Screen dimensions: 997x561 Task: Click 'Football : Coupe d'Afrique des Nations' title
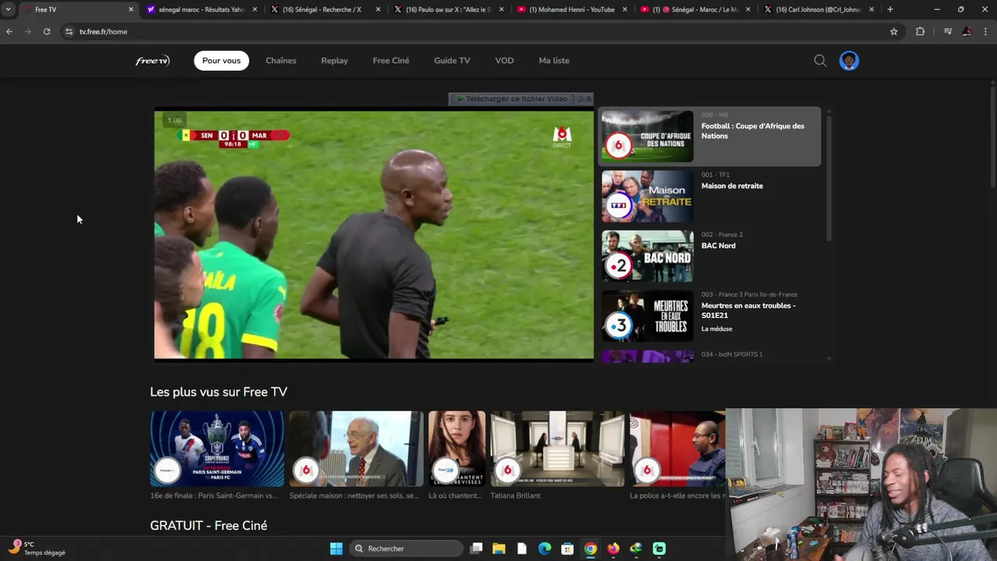pos(752,131)
